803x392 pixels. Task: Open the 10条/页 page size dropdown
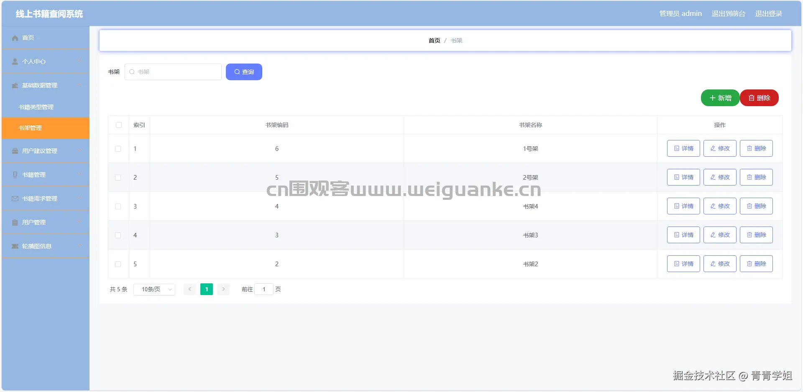coord(154,289)
